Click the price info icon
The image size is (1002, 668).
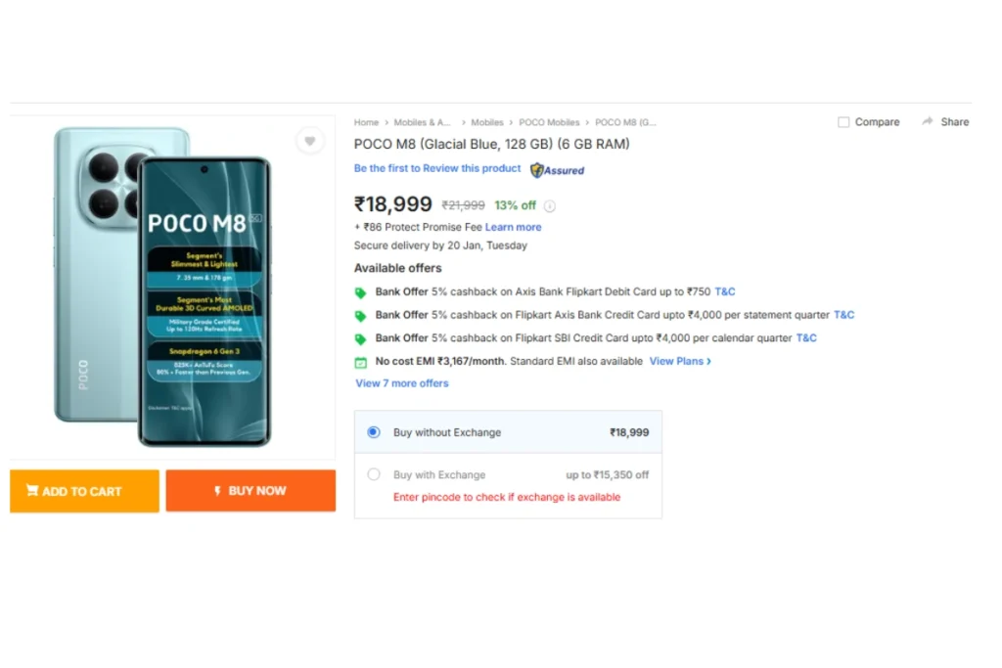click(550, 206)
